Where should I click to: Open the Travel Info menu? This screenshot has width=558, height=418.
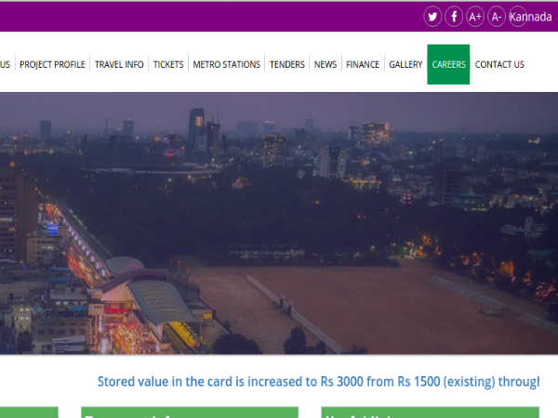119,64
